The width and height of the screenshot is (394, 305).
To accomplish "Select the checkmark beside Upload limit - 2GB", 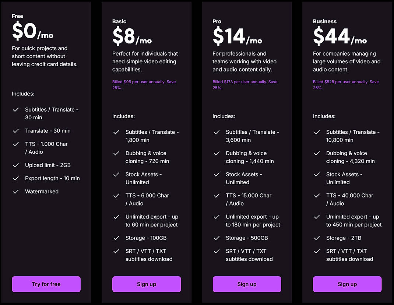I will pos(16,165).
